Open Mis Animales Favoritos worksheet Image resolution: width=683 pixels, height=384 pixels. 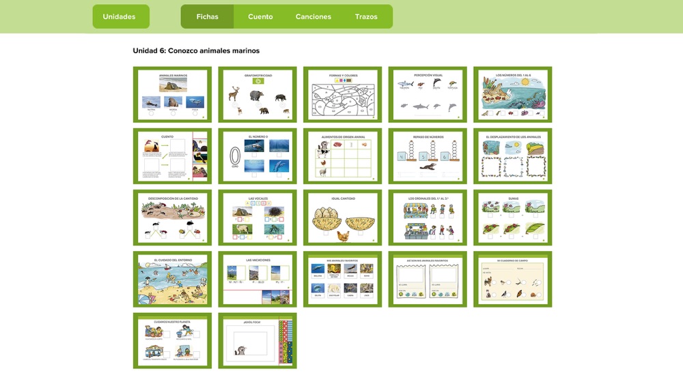click(x=342, y=279)
